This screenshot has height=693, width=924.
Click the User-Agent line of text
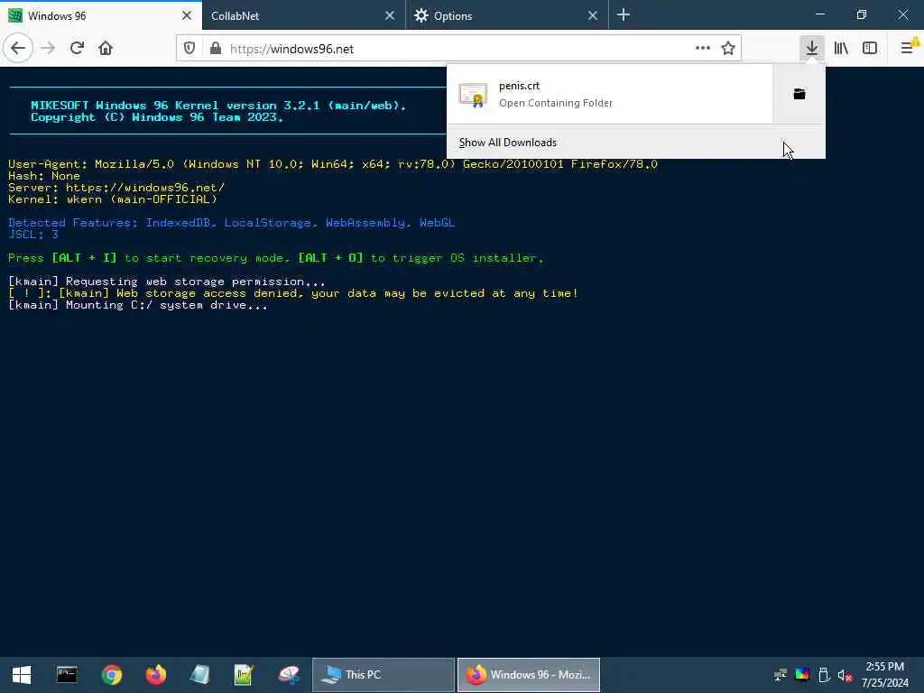333,164
